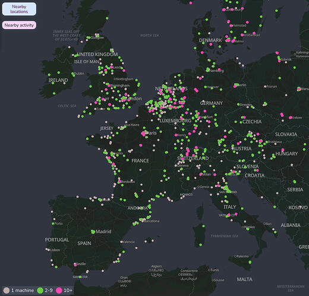Click the pale '1 machine' legend swatch
Viewport: 309px width, 296px height.
(7, 290)
